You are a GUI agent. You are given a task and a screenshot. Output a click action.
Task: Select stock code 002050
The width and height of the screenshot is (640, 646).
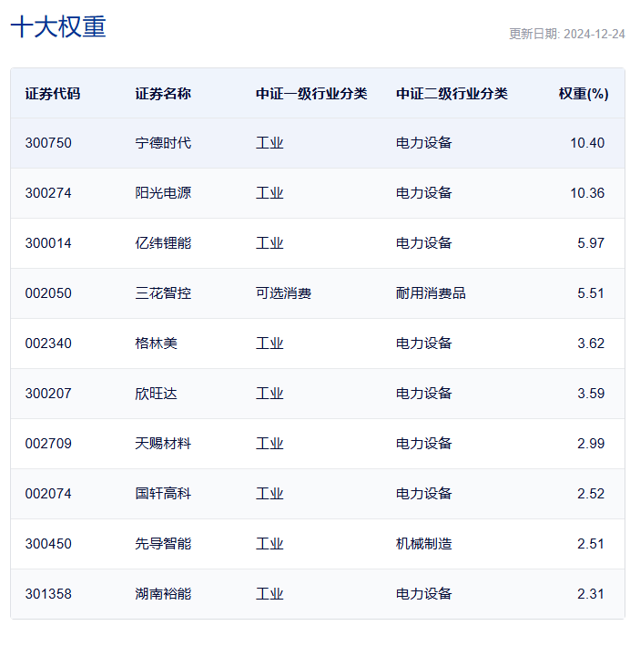pos(48,293)
